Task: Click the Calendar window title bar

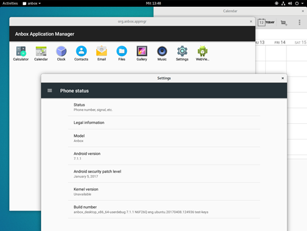Action: click(230, 11)
